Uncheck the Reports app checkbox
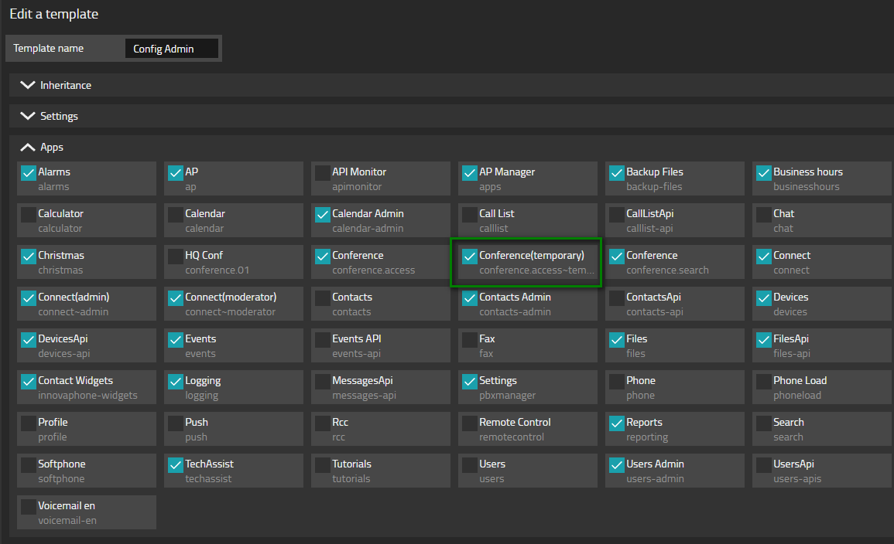This screenshot has height=544, width=894. point(617,423)
